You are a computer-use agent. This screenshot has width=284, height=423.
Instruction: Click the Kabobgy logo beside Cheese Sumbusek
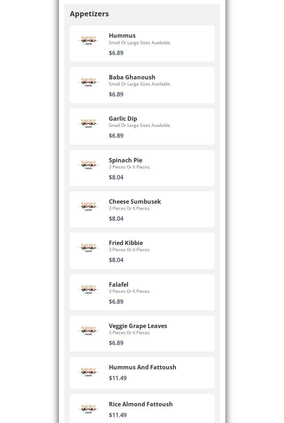point(89,206)
